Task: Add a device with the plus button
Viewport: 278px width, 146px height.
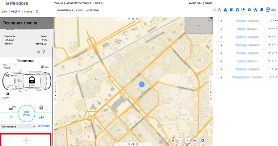Action: pyautogui.click(x=26, y=140)
